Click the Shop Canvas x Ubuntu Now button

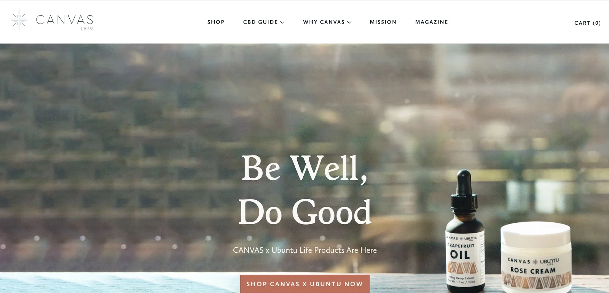305,284
